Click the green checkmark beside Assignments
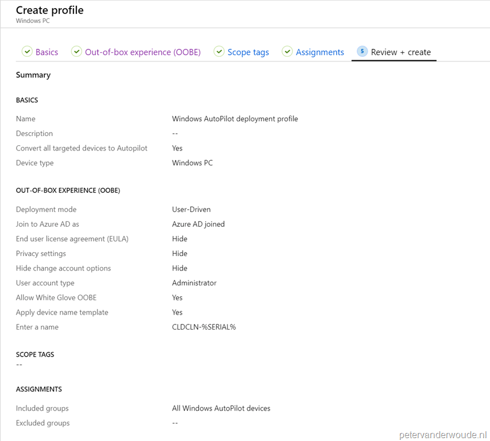The width and height of the screenshot is (490, 441). (x=287, y=51)
